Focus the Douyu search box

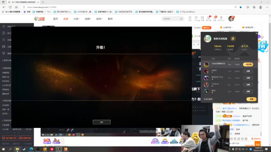[x=171, y=19]
